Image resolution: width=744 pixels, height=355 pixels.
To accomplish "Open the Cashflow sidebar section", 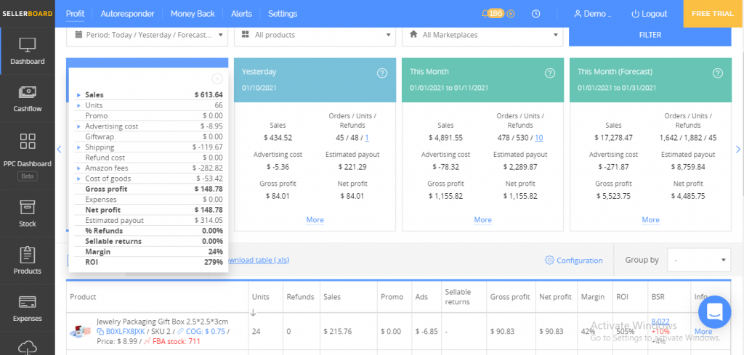I will 27,97.
